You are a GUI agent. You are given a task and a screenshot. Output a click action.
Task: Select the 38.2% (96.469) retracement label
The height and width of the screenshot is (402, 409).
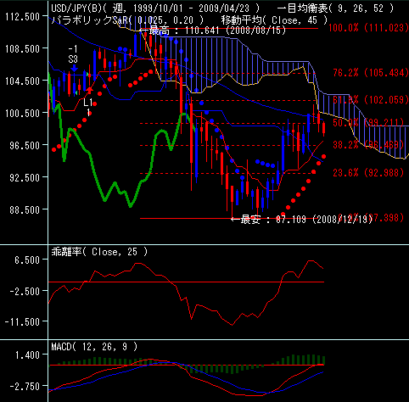pyautogui.click(x=368, y=145)
